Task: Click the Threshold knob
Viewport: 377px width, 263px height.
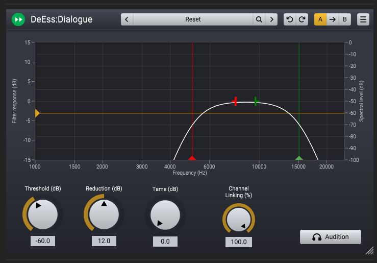Action: click(x=43, y=214)
